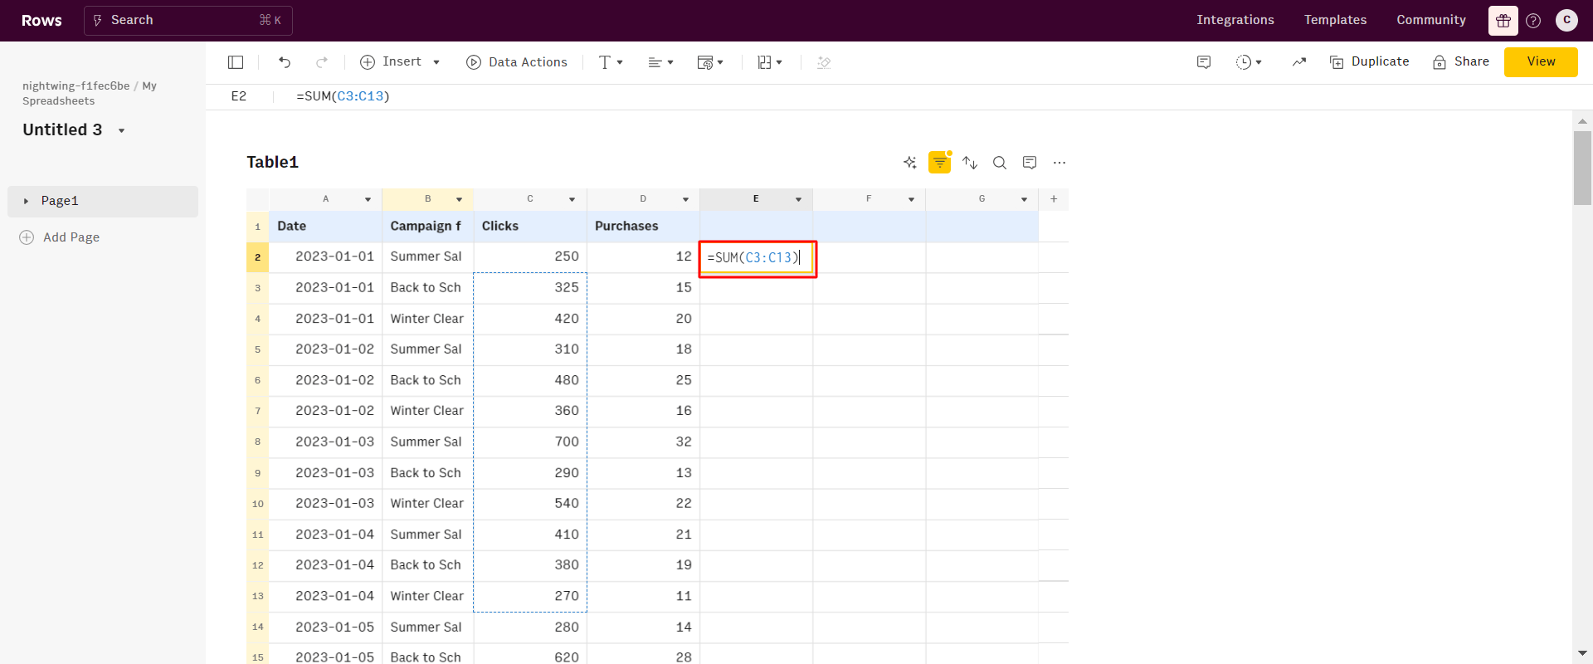Click the add column plus button
This screenshot has width=1593, height=664.
(x=1054, y=199)
